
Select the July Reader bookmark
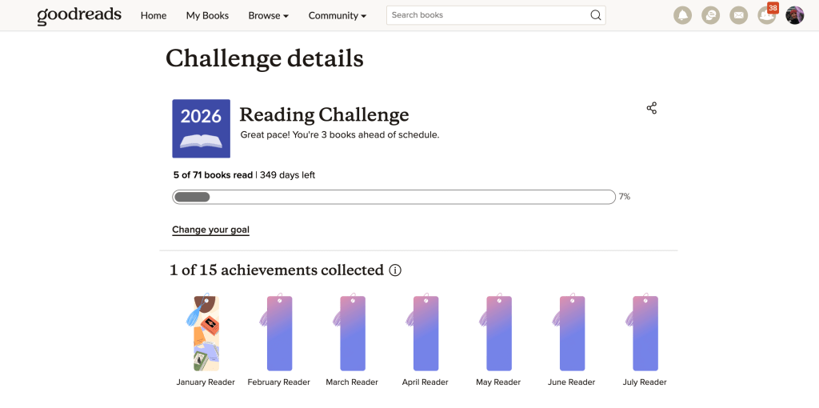[x=645, y=333]
